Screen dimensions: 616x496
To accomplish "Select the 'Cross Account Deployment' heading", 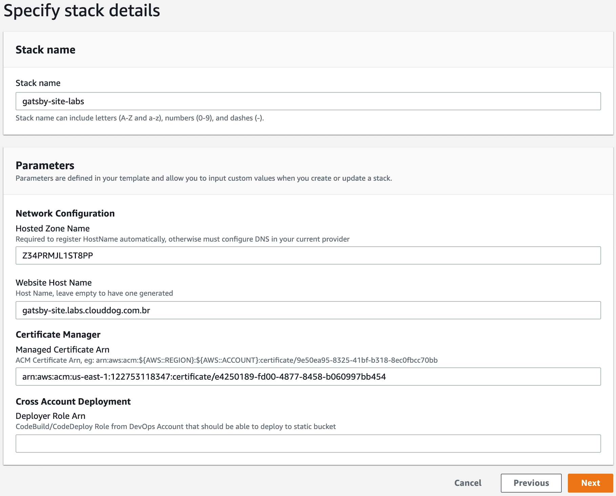I will (73, 402).
